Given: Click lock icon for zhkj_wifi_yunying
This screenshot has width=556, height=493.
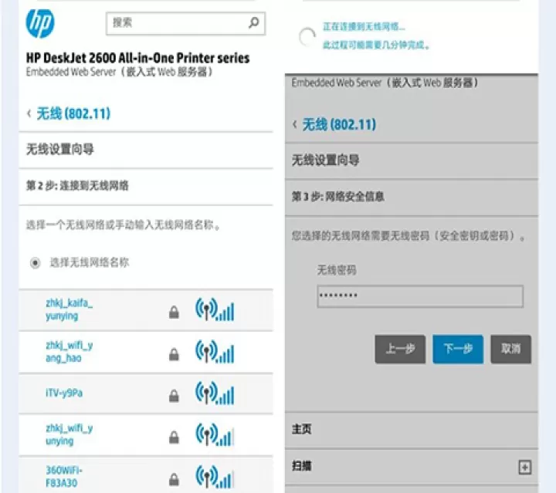Looking at the screenshot, I should point(174,437).
